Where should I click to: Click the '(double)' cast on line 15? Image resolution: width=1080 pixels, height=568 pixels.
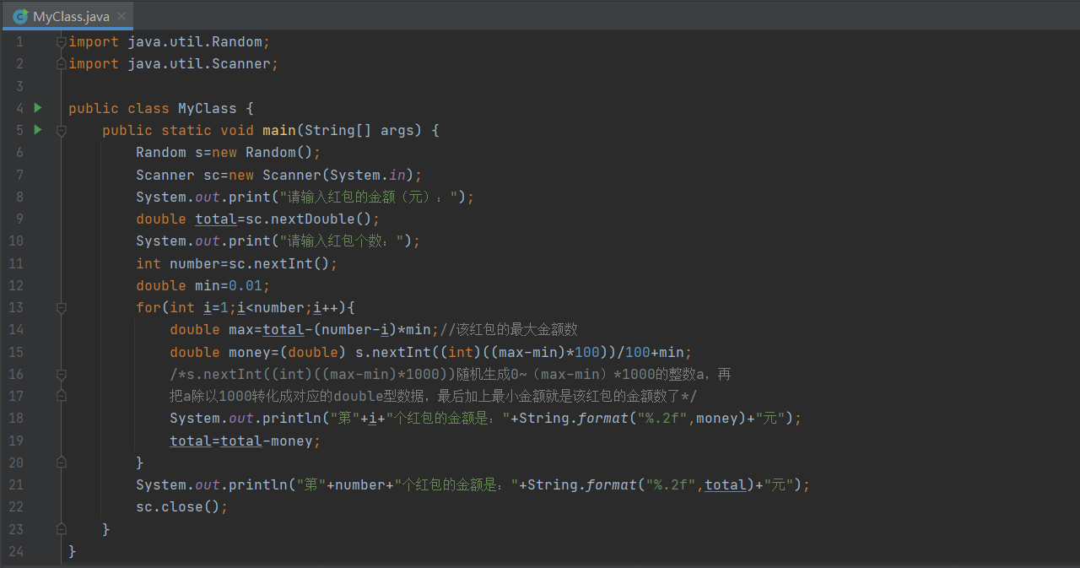pyautogui.click(x=313, y=352)
